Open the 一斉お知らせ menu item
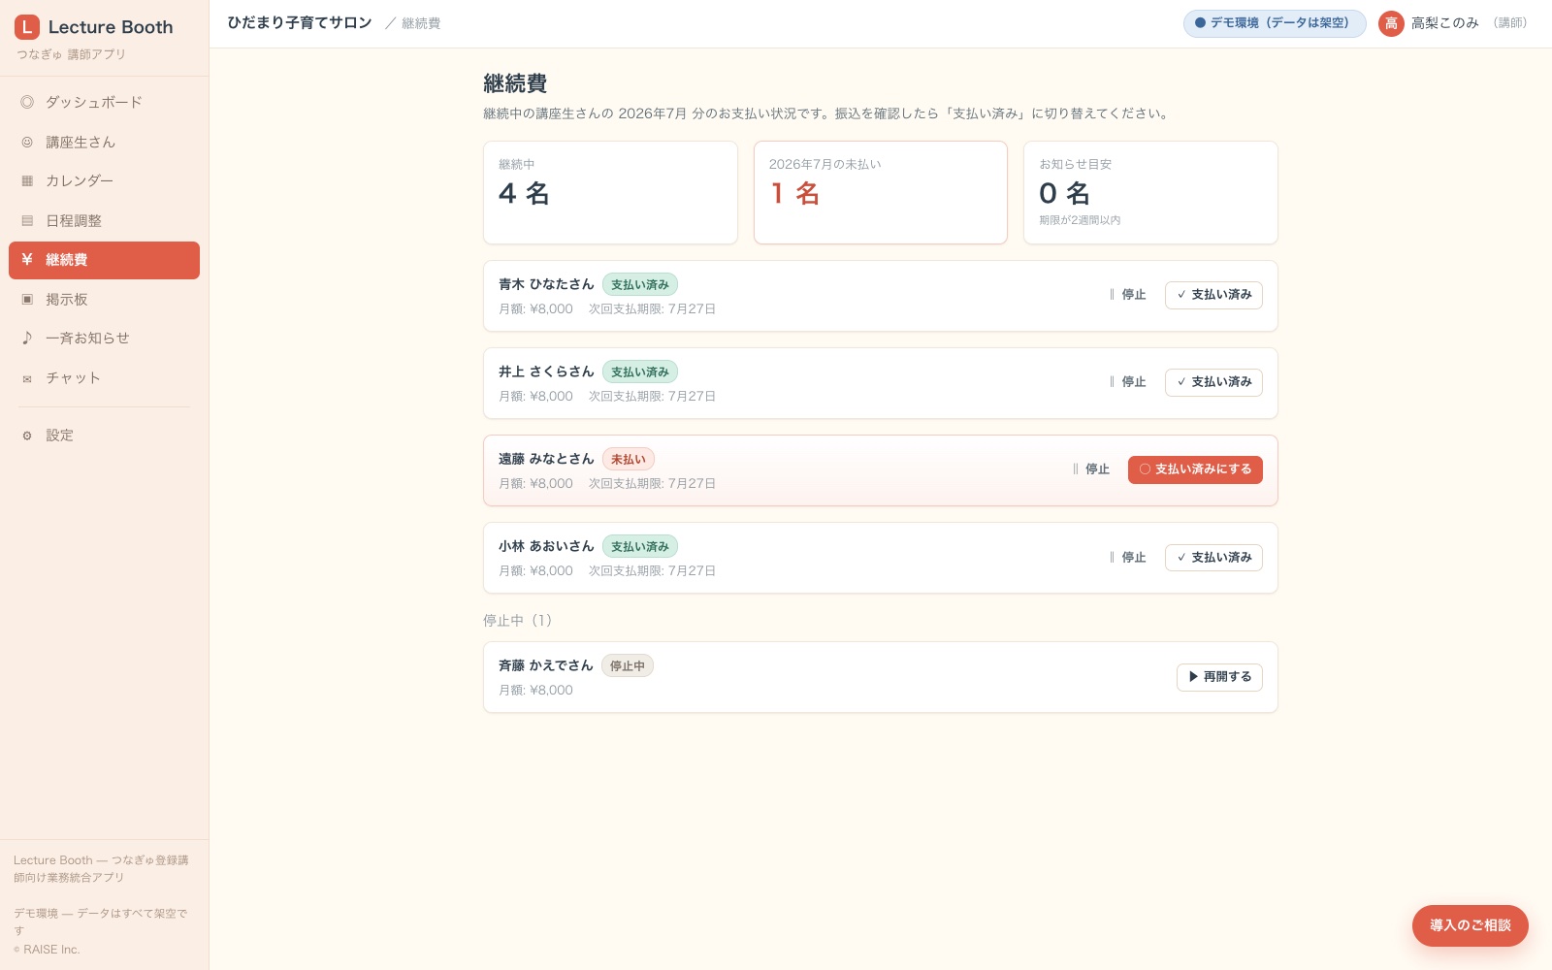The height and width of the screenshot is (970, 1552). tap(104, 338)
